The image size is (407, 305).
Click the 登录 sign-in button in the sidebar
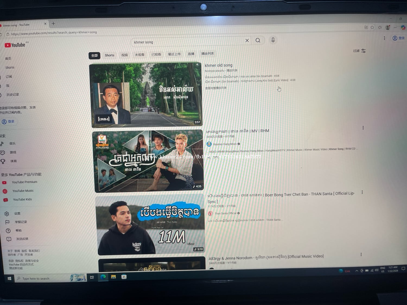[x=8, y=122]
